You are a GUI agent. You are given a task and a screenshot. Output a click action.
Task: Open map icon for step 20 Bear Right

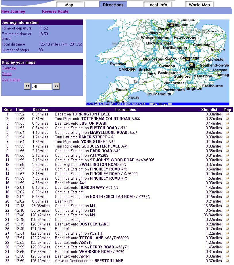227,201
